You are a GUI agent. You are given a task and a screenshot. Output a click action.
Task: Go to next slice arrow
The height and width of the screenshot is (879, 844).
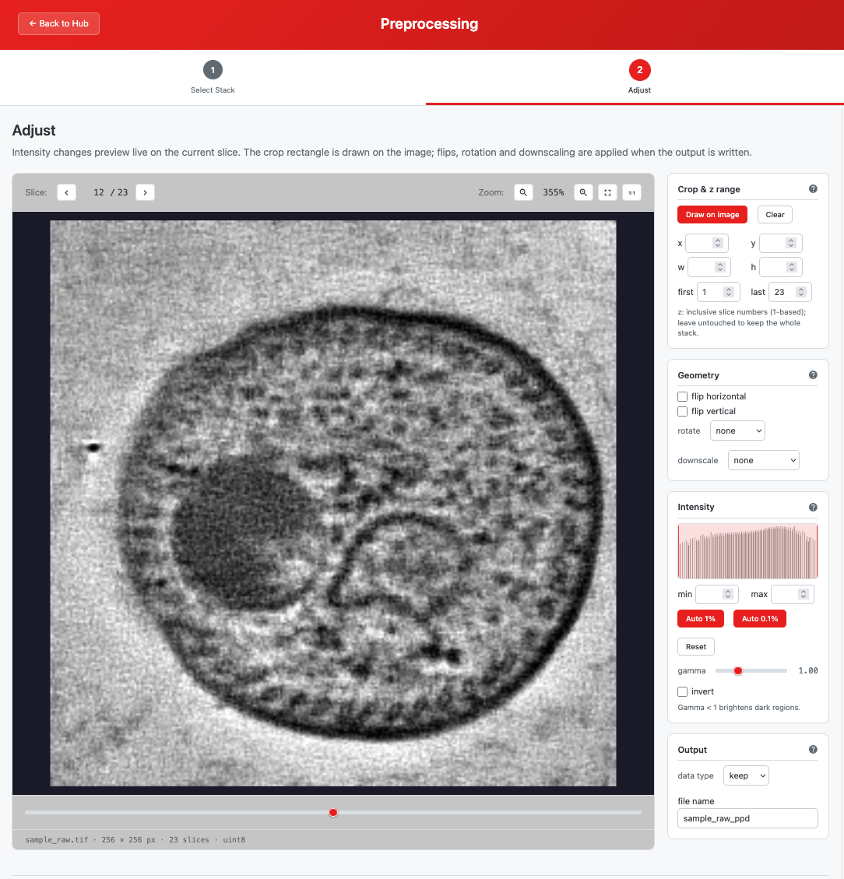click(x=145, y=192)
